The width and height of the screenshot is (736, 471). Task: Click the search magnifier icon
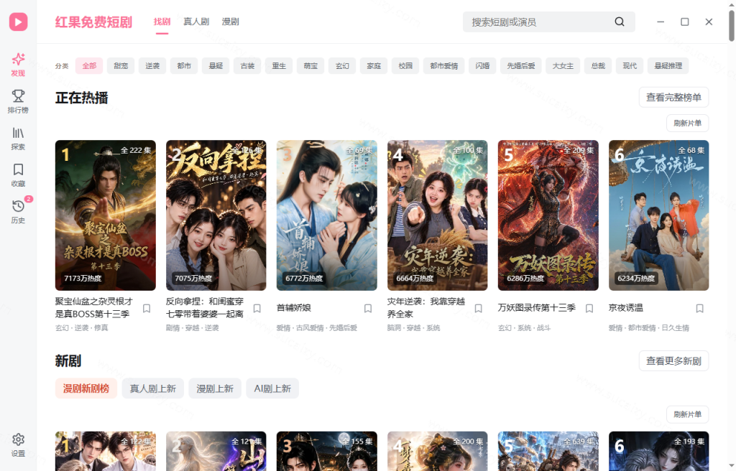[620, 22]
